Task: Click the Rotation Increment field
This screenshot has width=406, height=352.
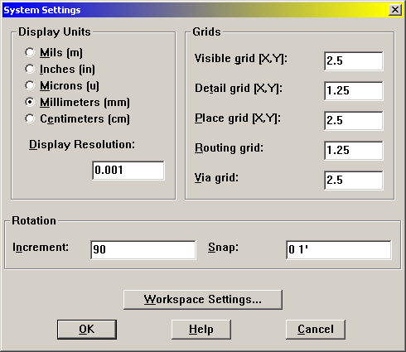Action: point(143,250)
